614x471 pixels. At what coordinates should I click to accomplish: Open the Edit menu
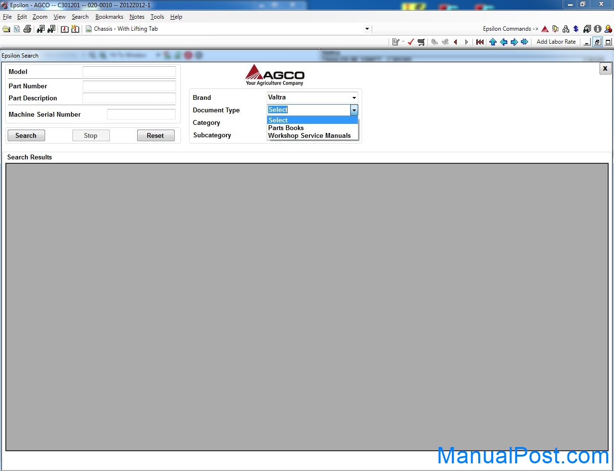tap(22, 17)
